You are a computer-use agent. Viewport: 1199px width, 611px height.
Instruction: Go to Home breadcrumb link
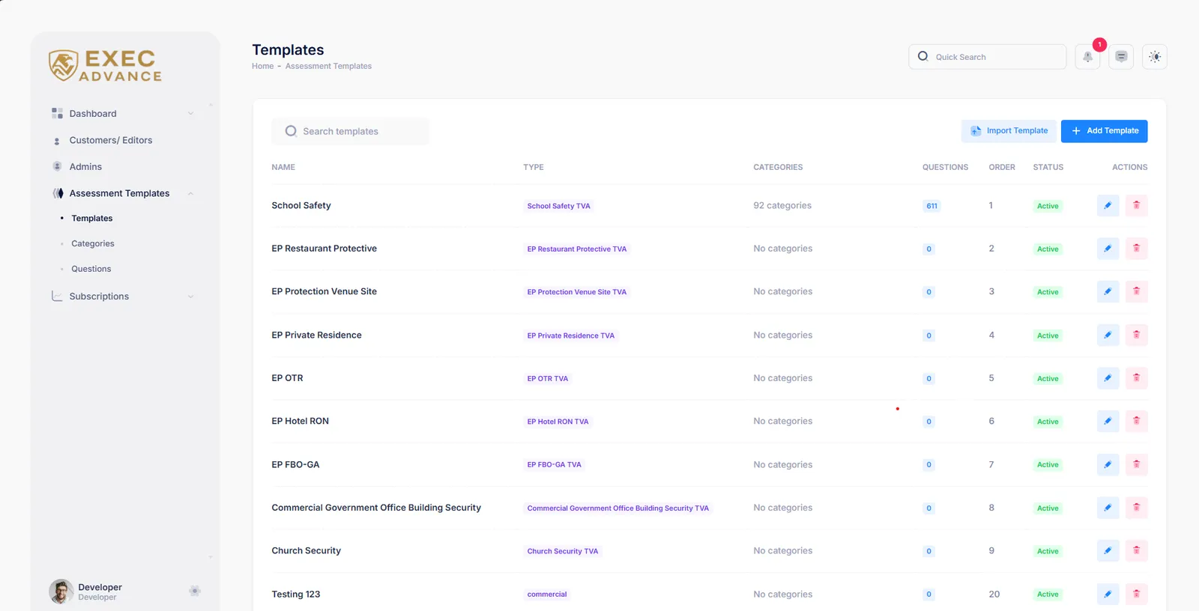tap(263, 66)
